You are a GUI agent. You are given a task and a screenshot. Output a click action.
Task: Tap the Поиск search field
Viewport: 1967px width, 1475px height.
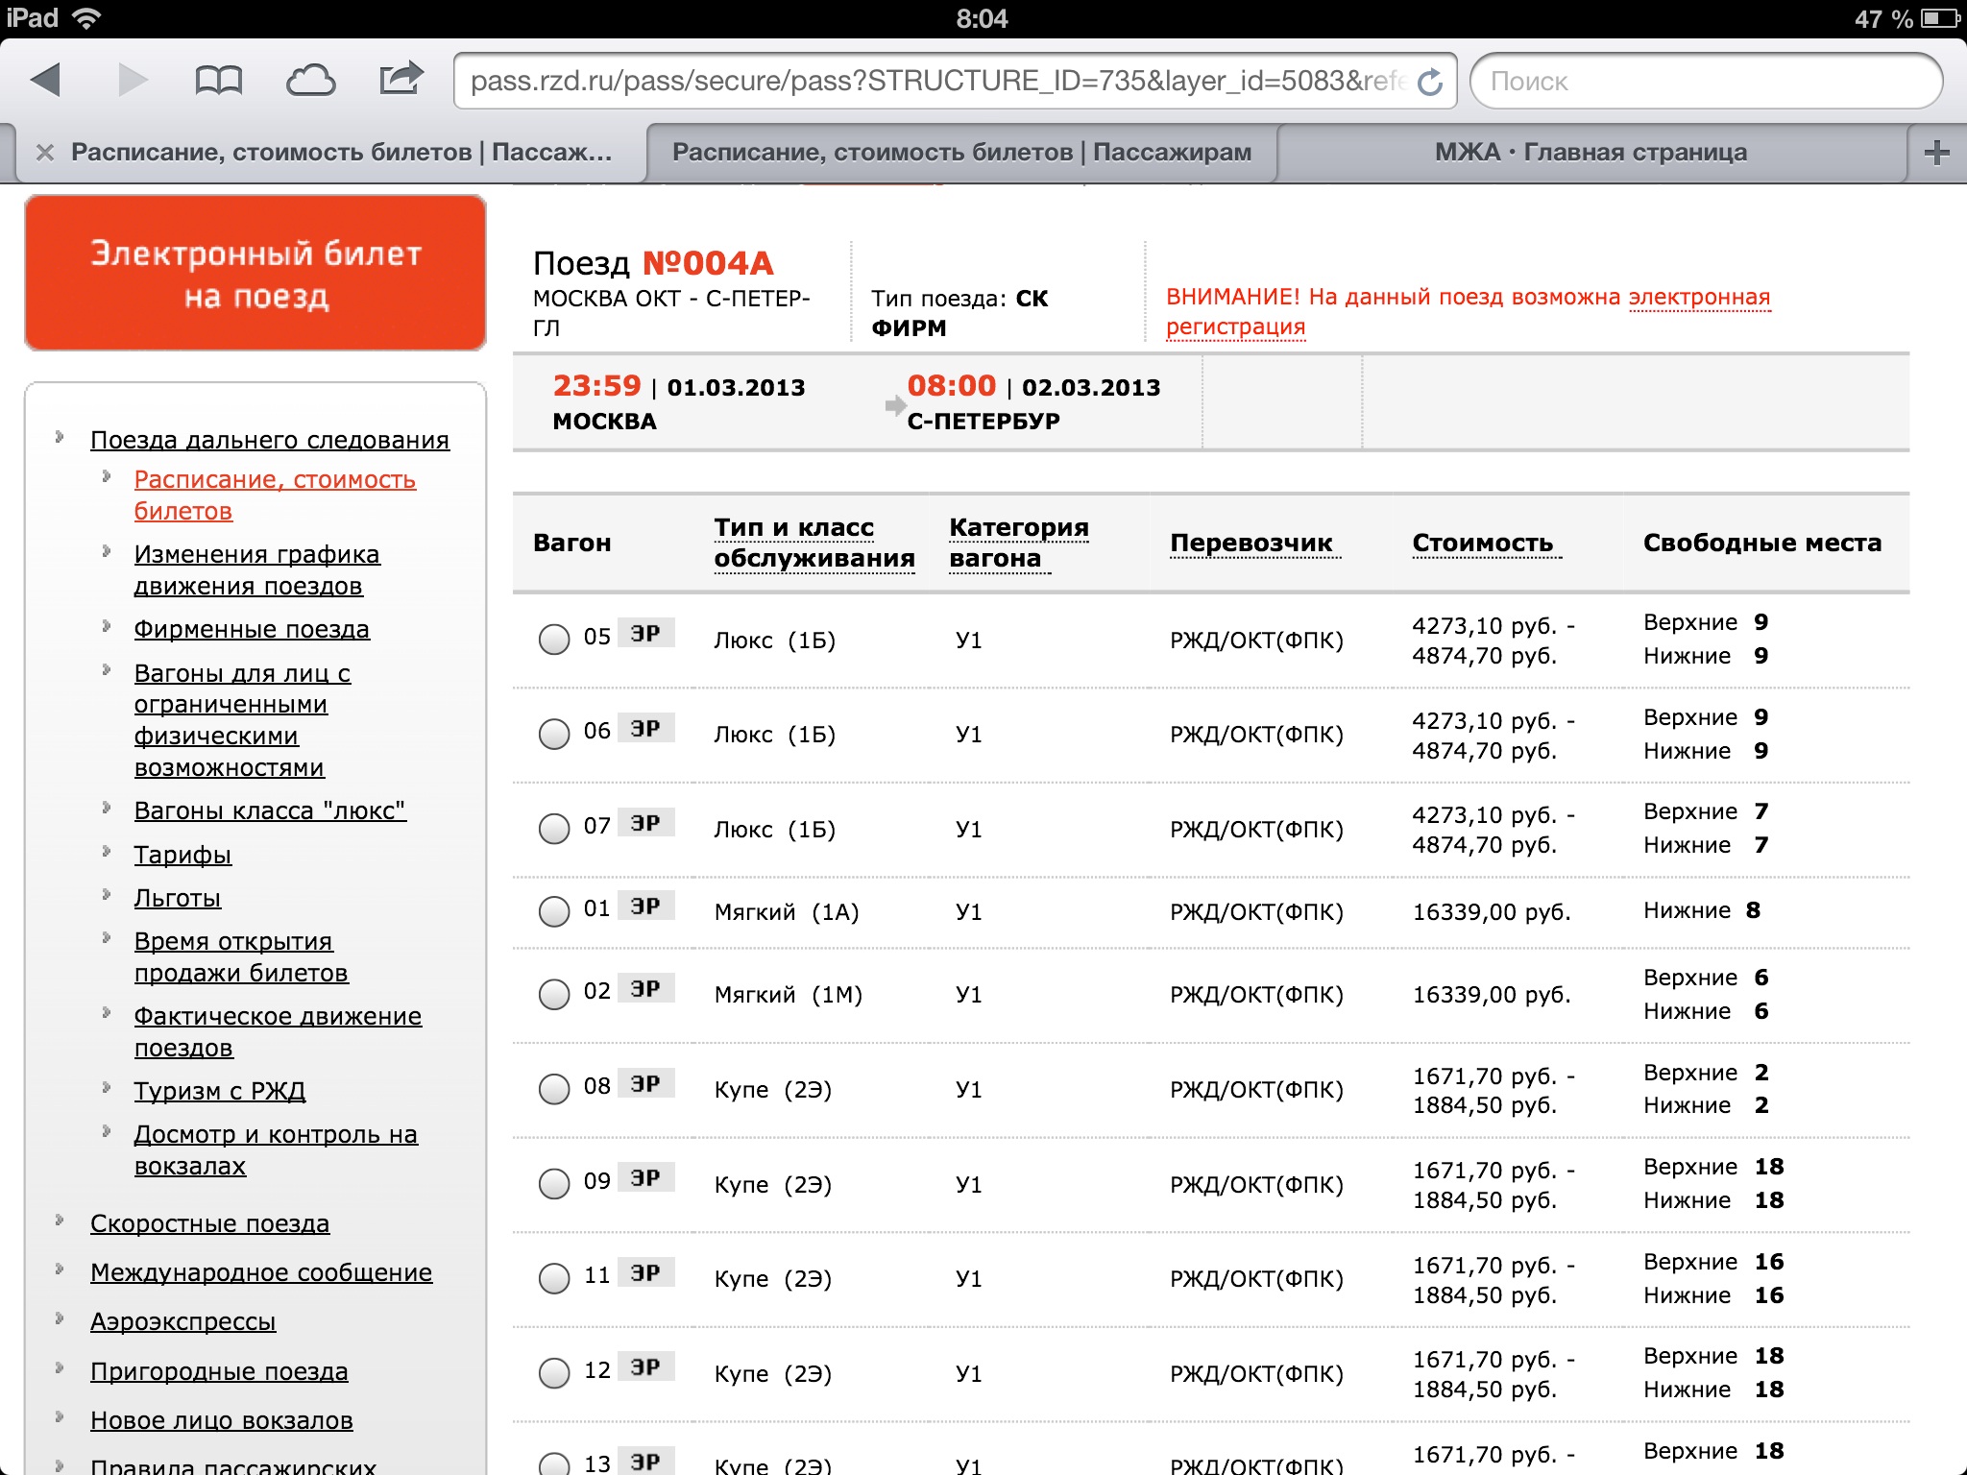click(x=1706, y=82)
